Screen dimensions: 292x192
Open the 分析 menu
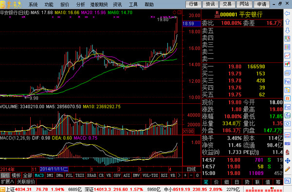(x=80, y=4)
